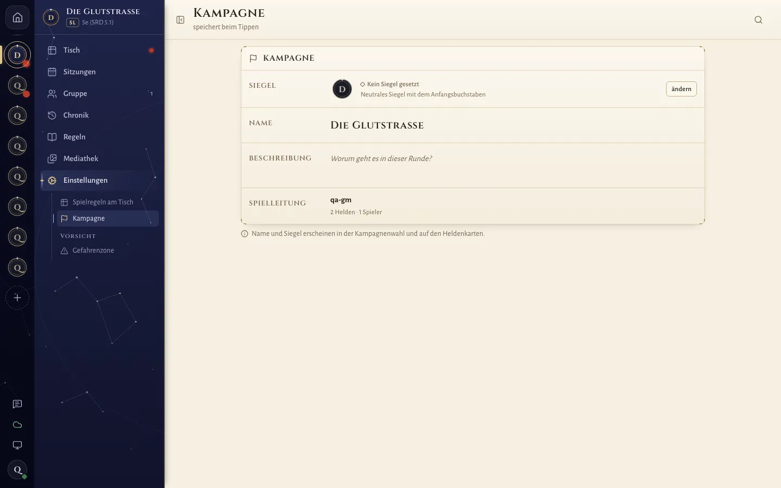The image size is (781, 488).
Task: Collapse the sidebar with the panel icon
Action: pos(181,20)
